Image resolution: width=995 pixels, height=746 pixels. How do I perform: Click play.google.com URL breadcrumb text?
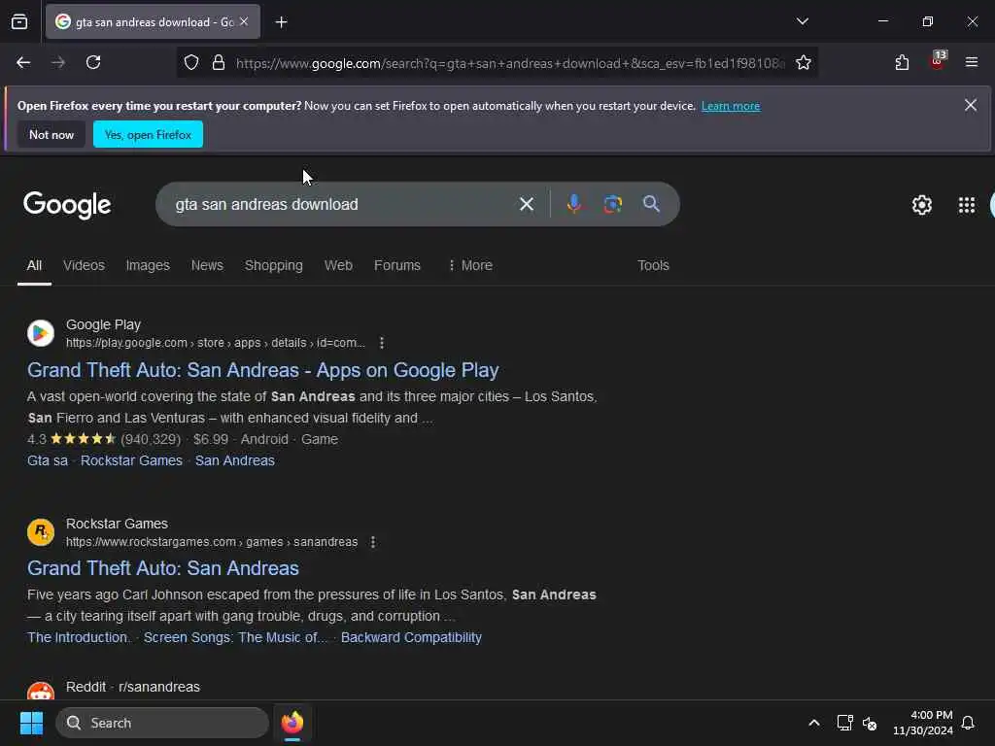pos(216,343)
